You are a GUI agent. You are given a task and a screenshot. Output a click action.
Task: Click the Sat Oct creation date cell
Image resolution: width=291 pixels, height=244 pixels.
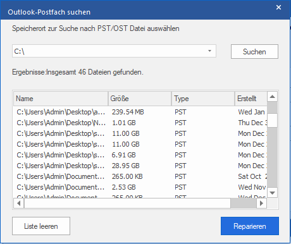tap(252, 176)
